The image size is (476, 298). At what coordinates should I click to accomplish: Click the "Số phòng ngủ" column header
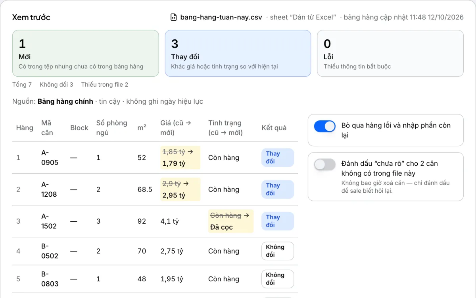pos(112,128)
